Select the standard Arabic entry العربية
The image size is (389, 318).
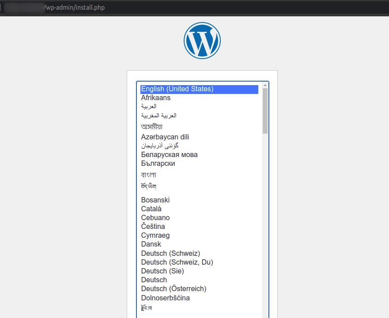[x=199, y=107]
